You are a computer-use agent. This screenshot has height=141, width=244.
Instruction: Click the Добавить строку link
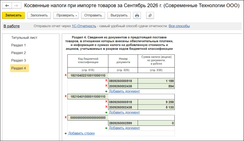[x=81, y=133]
